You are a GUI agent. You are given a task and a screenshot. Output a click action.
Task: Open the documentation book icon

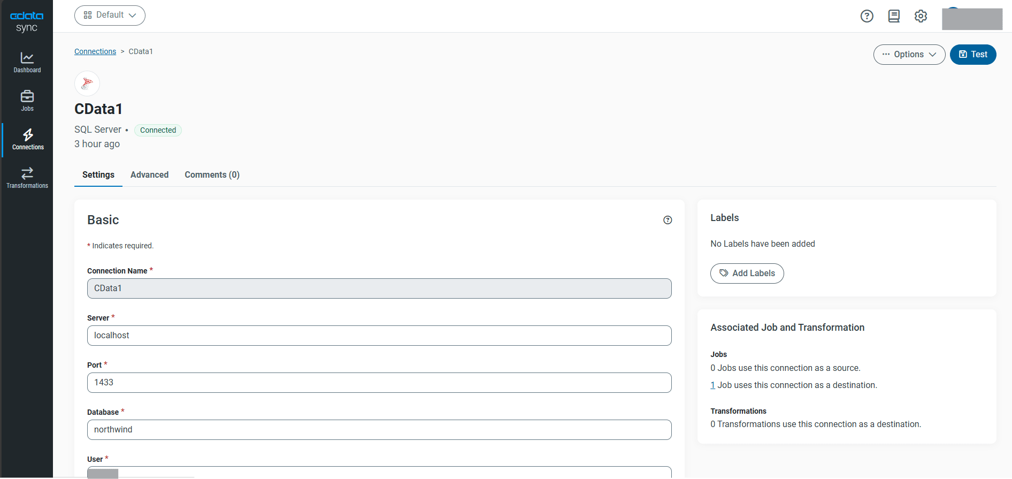[x=894, y=16]
